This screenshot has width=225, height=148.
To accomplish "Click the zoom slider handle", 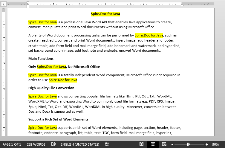I will [x=188, y=144].
